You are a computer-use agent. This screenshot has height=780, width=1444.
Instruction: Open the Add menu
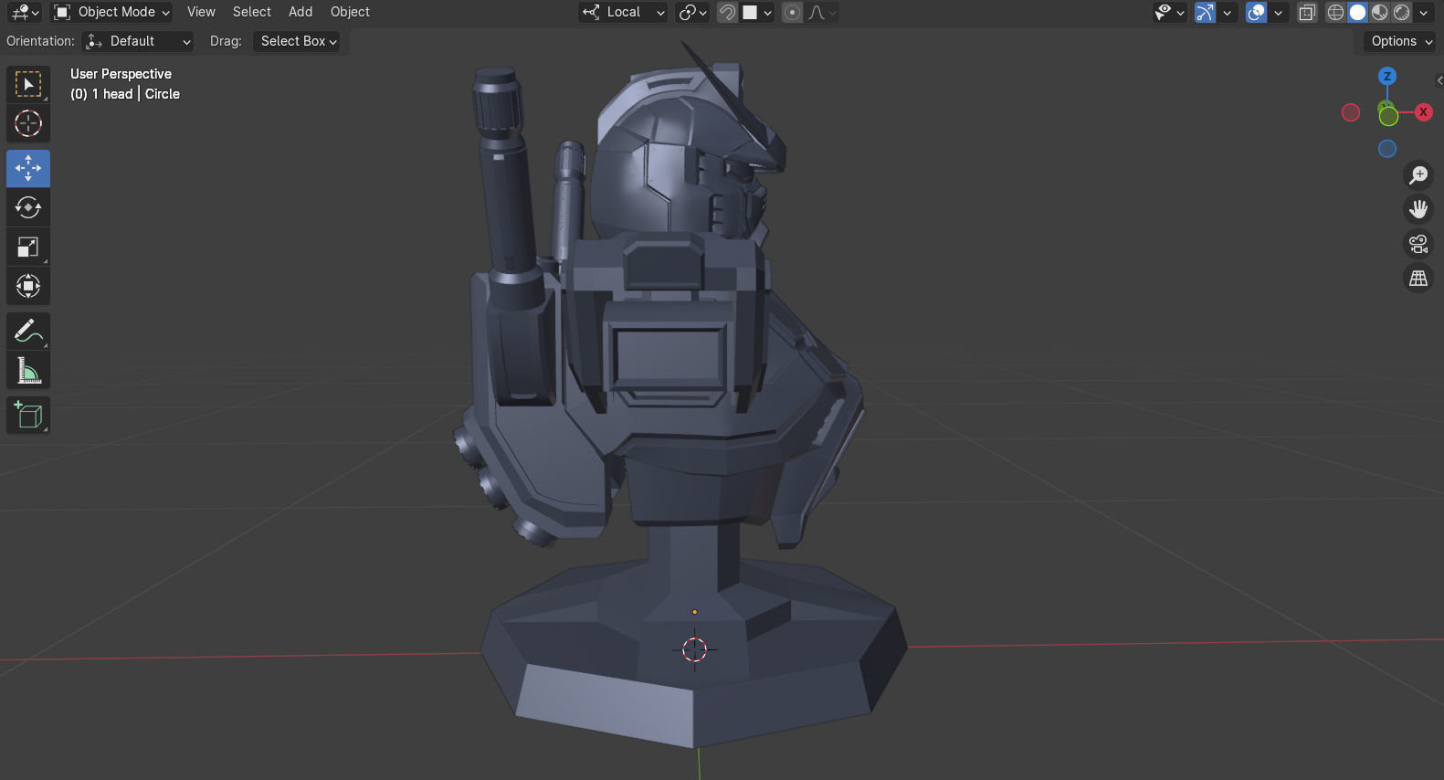coord(300,12)
